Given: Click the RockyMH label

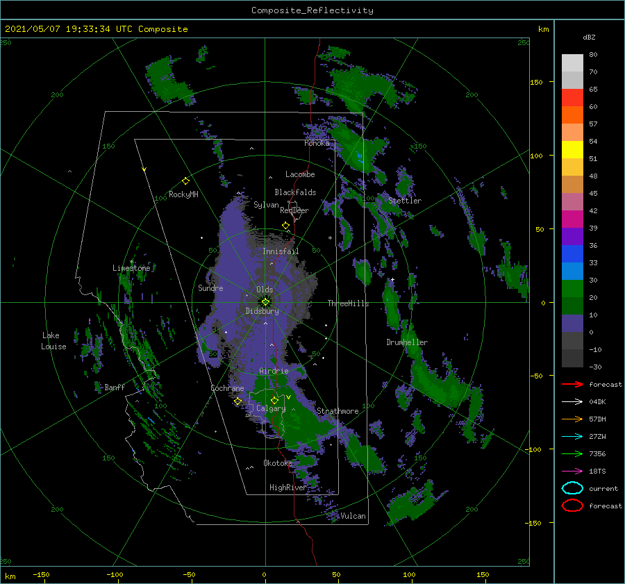Looking at the screenshot, I should coord(183,194).
